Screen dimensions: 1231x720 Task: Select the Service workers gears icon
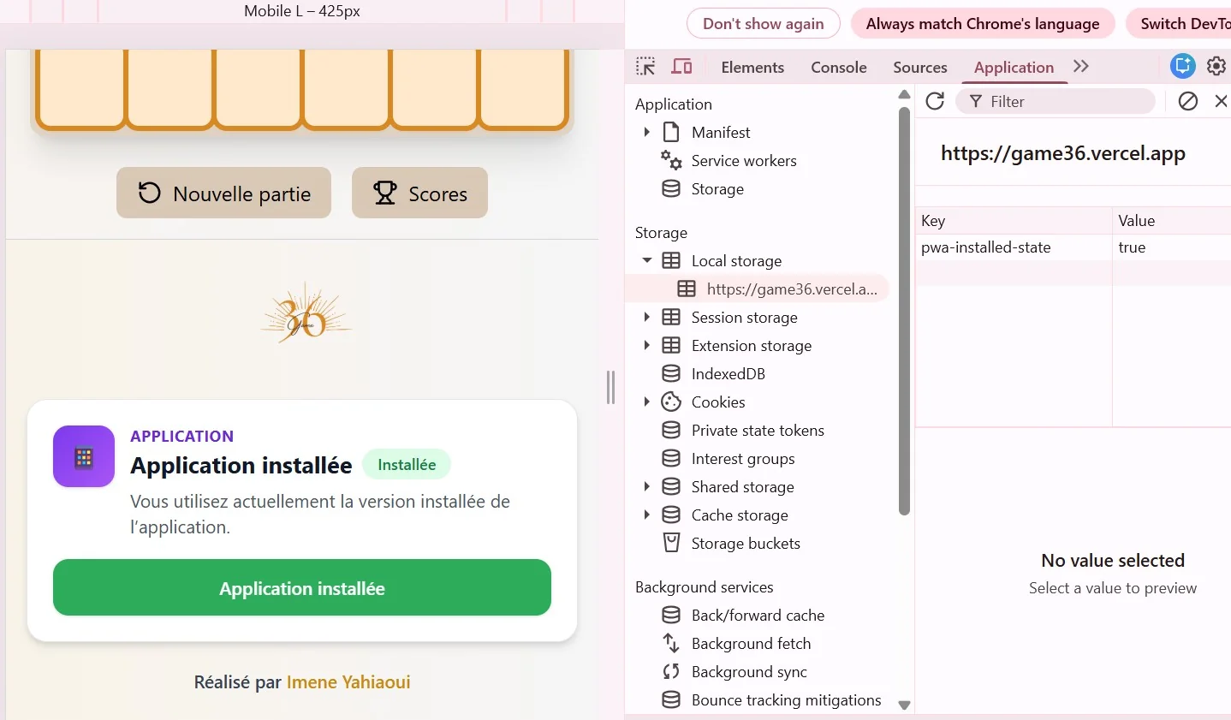coord(671,160)
